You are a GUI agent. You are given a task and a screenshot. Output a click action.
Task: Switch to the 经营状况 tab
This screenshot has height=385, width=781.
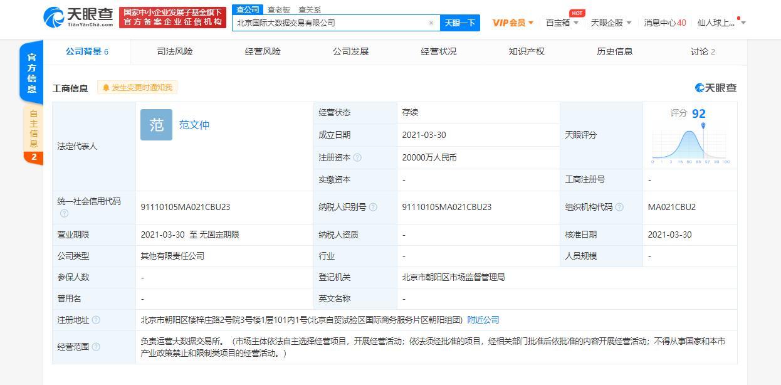(439, 51)
